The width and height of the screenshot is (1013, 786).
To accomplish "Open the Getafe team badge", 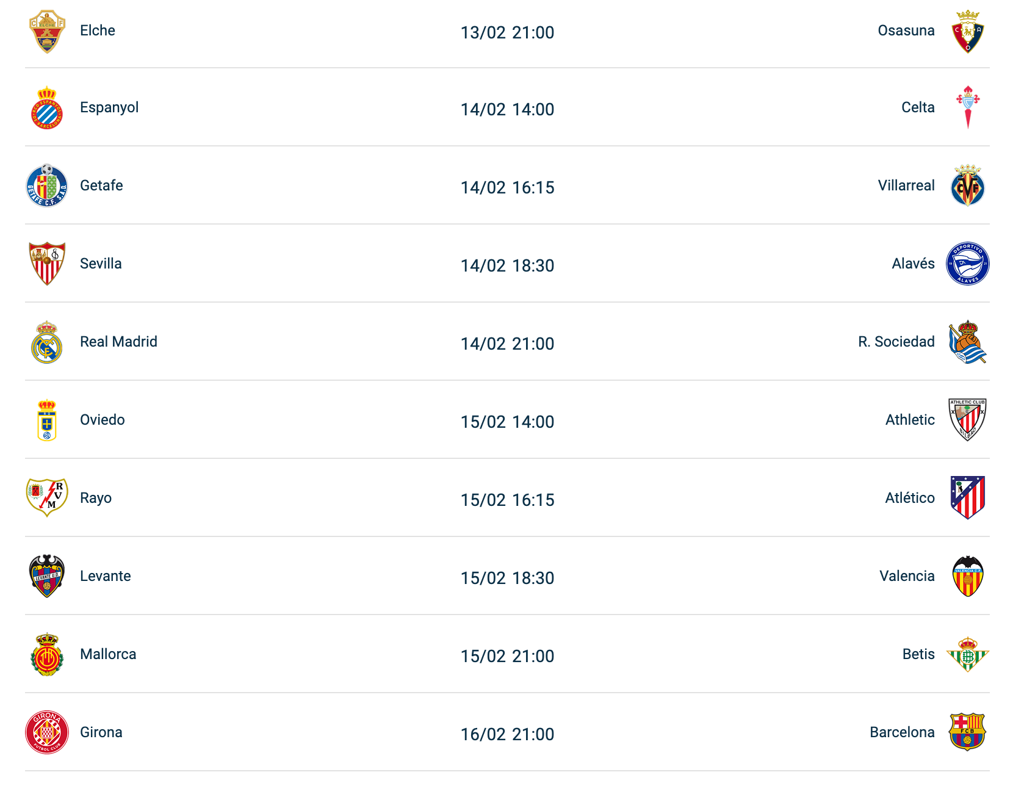I will coord(47,186).
